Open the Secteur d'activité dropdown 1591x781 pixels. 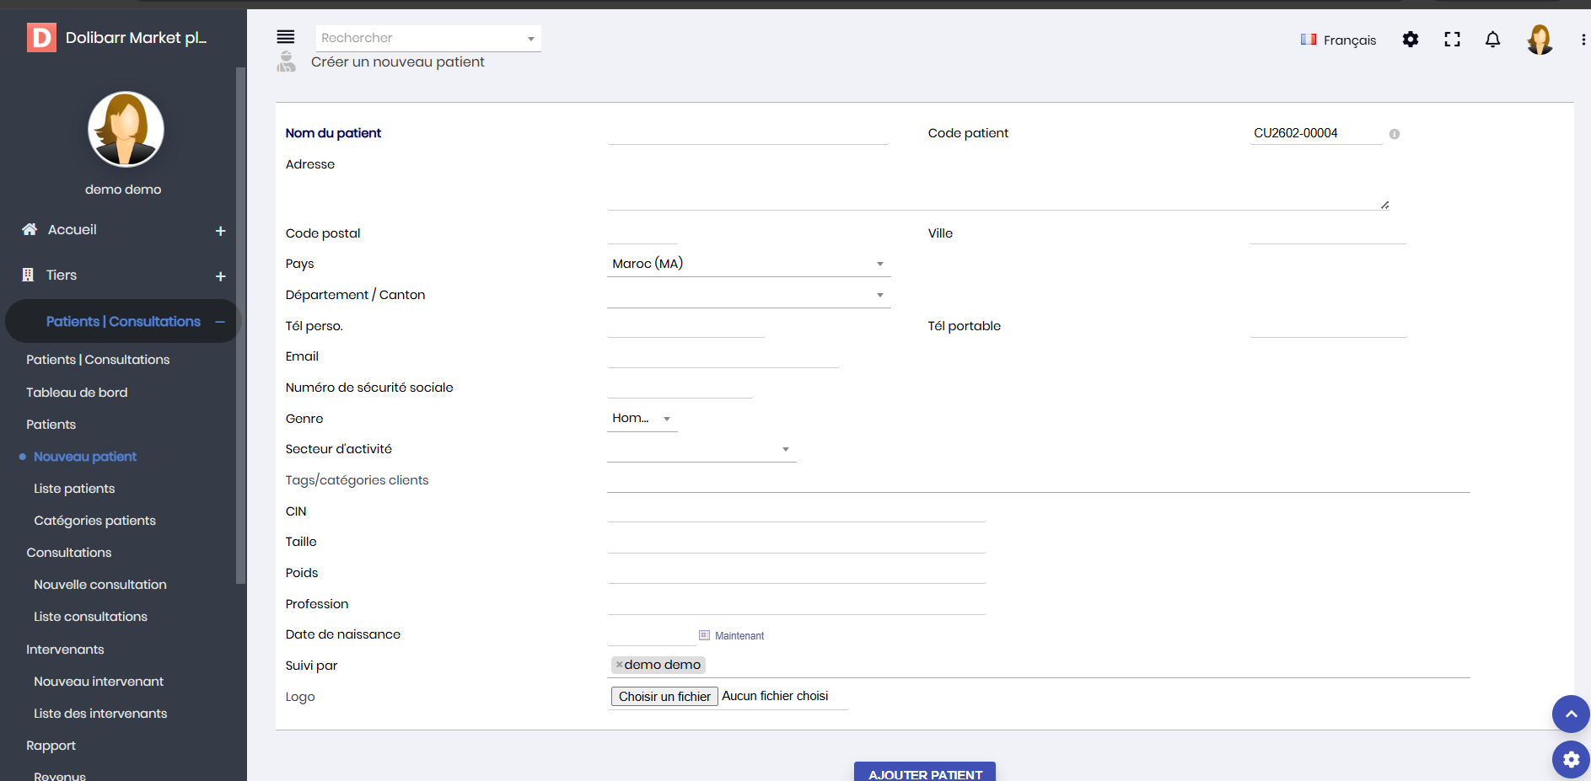point(701,450)
